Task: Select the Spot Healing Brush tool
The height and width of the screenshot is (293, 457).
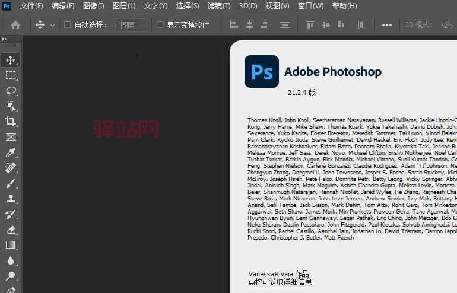Action: tap(11, 168)
